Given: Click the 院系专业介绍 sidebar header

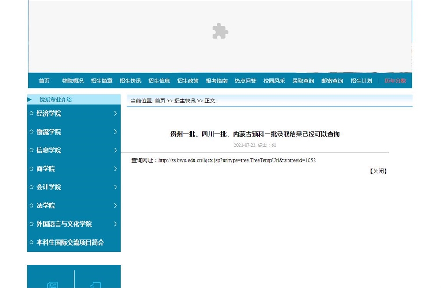Looking at the screenshot, I should click(56, 99).
